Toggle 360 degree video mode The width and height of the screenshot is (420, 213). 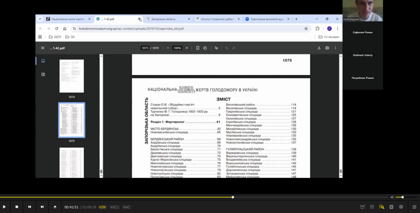pos(363,207)
